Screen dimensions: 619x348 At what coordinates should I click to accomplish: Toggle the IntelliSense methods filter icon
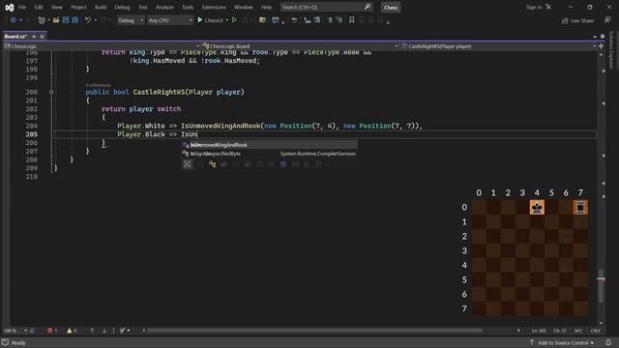[213, 164]
